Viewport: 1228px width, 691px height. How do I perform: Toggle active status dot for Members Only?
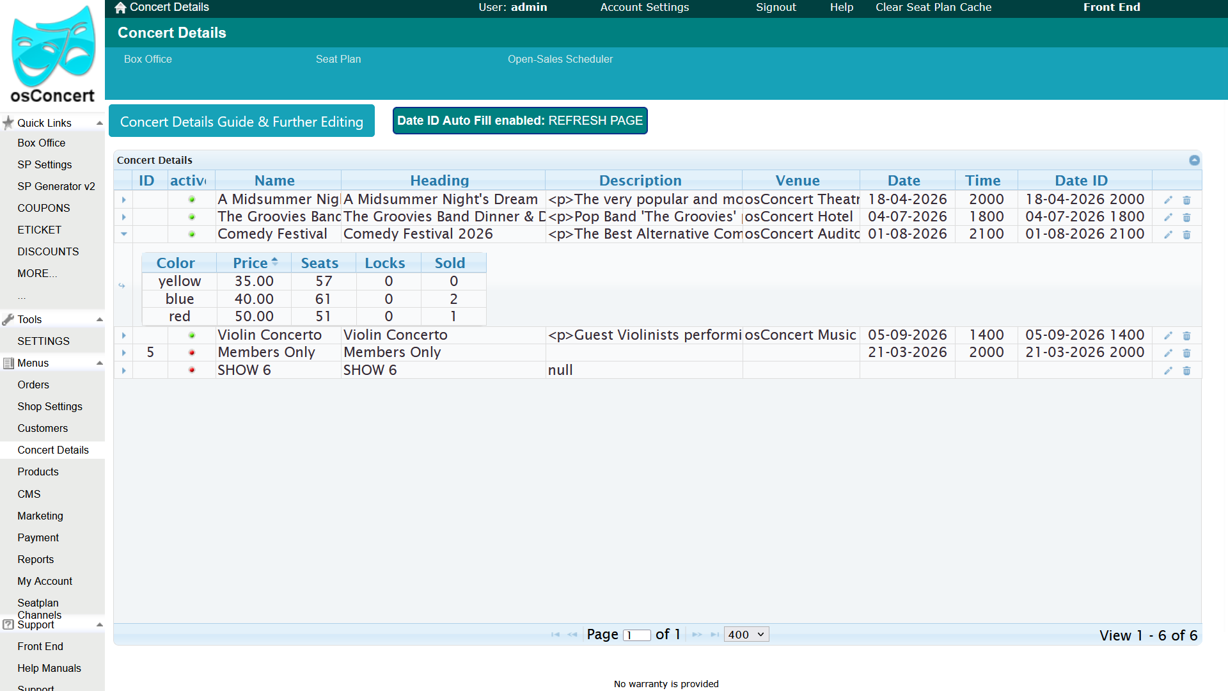(191, 353)
